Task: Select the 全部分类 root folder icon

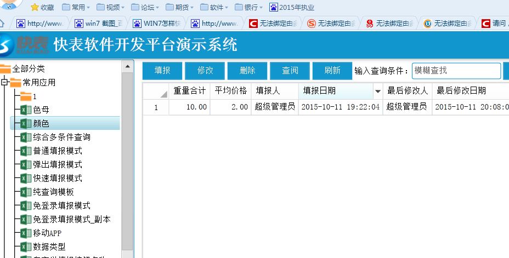Action: point(5,68)
